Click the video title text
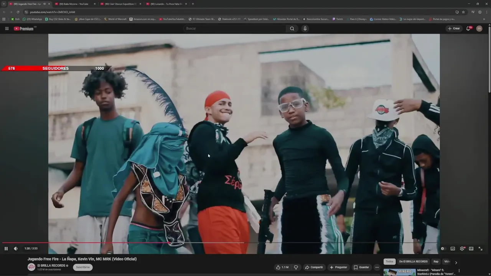The width and height of the screenshot is (491, 276). [x=82, y=259]
